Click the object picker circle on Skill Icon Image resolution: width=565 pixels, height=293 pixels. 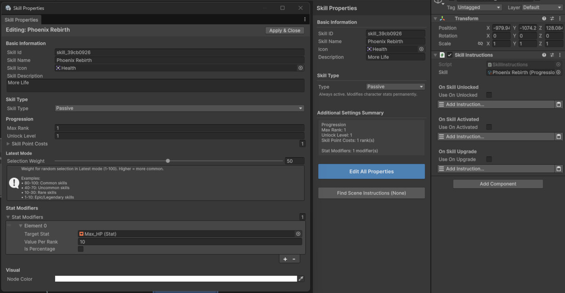pyautogui.click(x=300, y=68)
